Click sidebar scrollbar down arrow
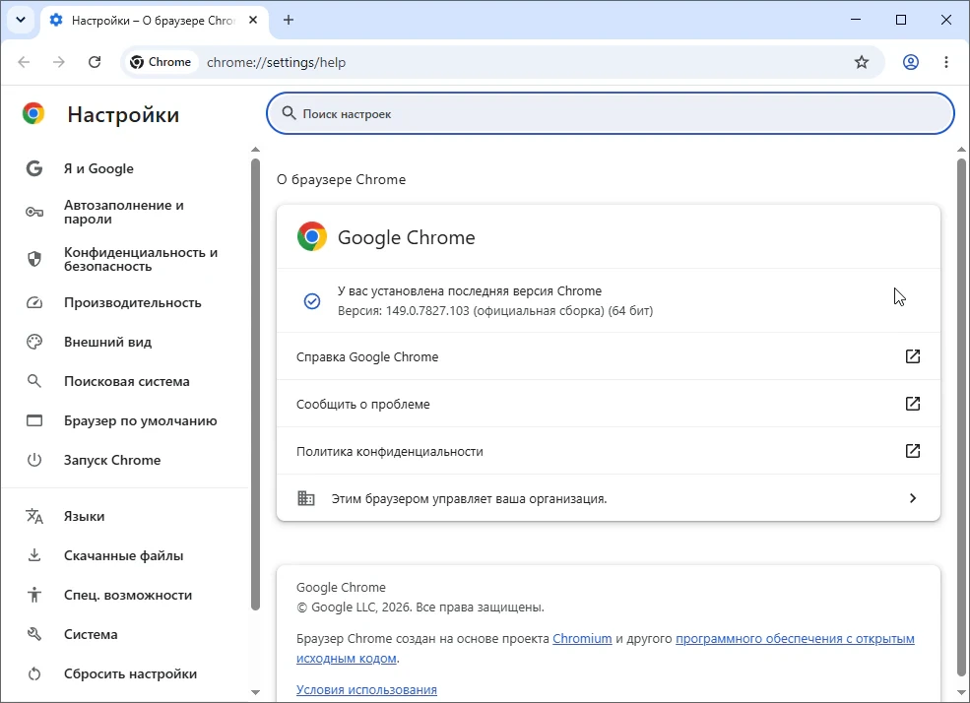 tap(255, 692)
